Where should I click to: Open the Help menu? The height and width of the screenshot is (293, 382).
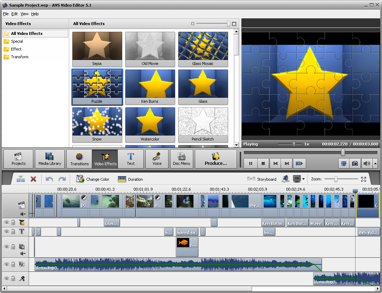tap(35, 14)
